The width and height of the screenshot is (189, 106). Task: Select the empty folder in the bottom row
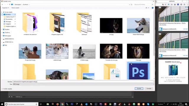[x=29, y=72]
